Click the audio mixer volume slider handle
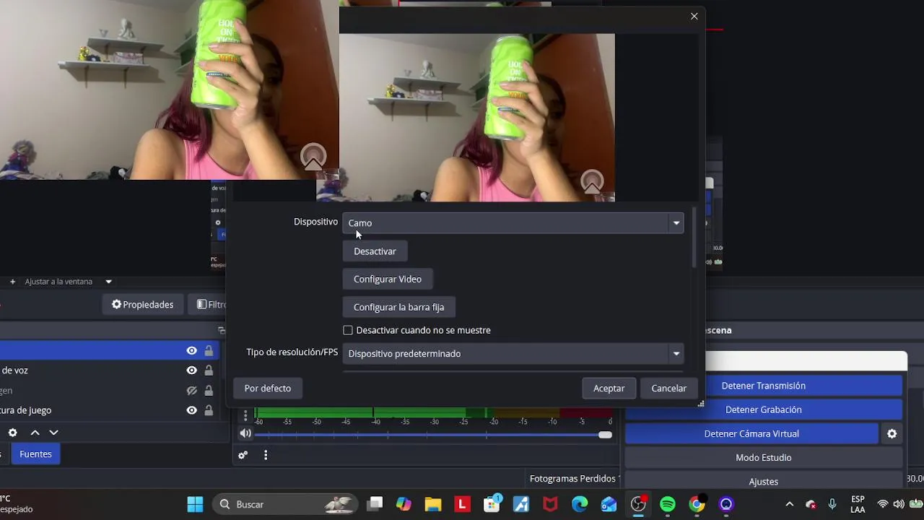924x520 pixels. (x=605, y=435)
